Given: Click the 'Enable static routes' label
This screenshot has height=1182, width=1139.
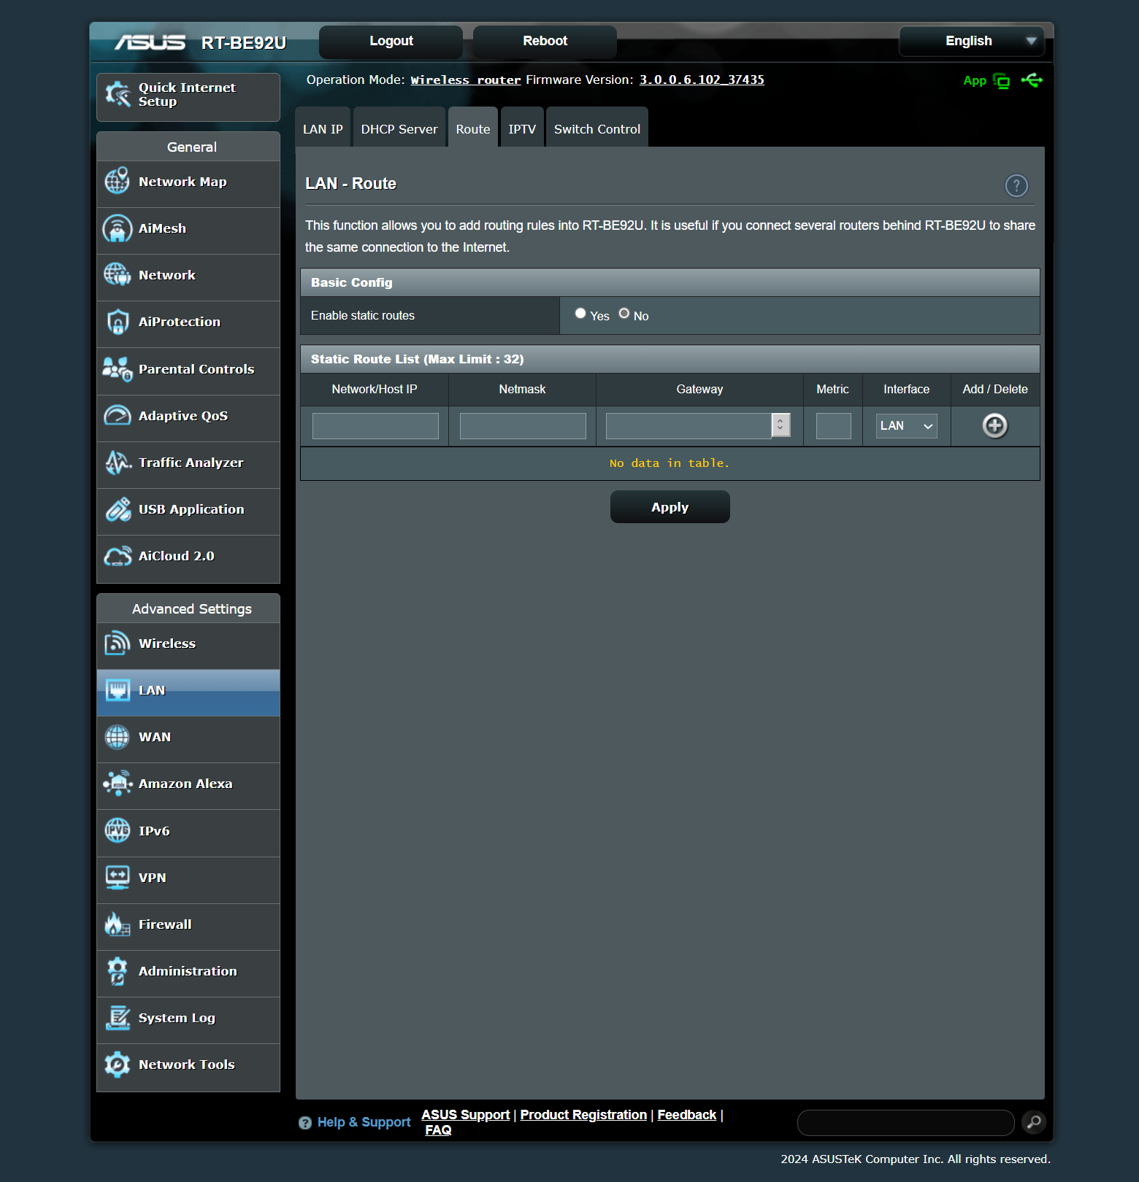Looking at the screenshot, I should pos(363,315).
